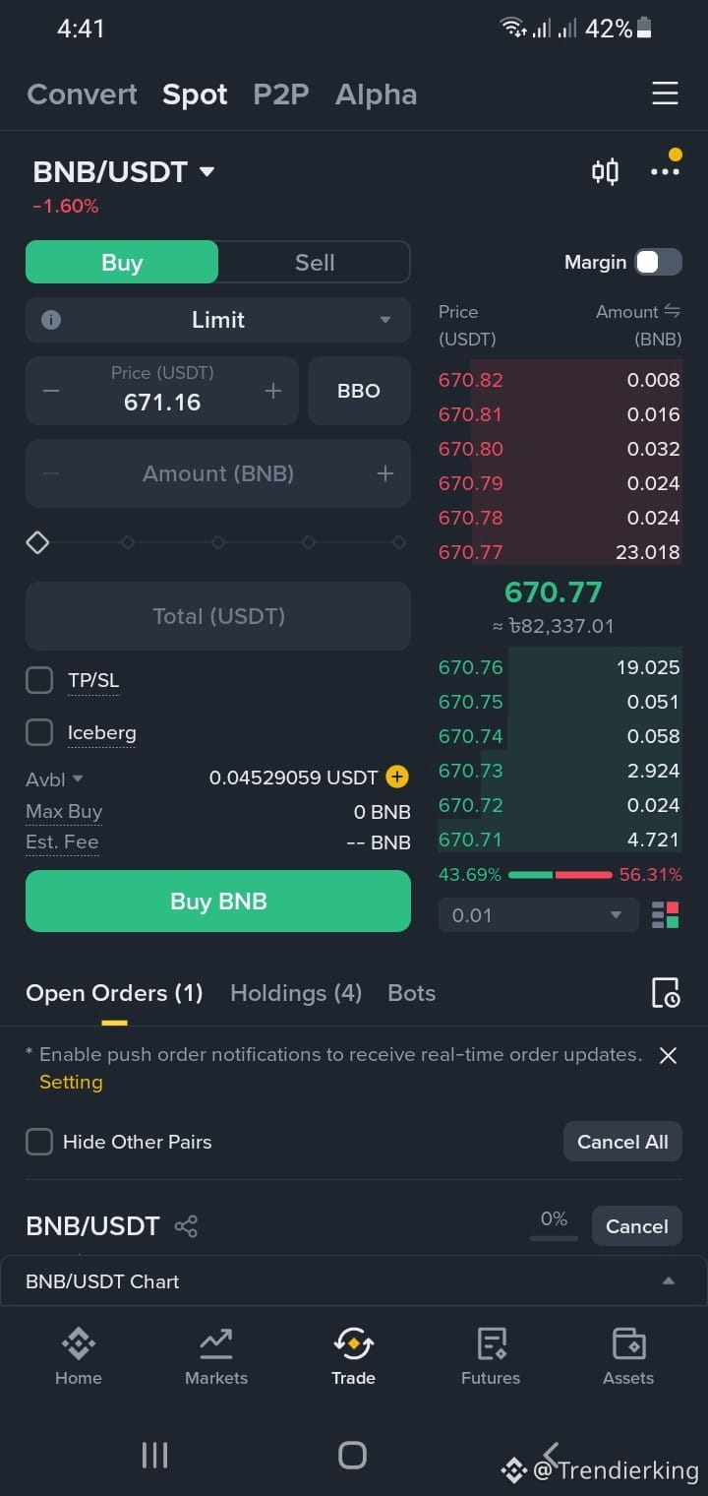This screenshot has height=1496, width=708.
Task: Tap the BBO button
Action: (x=359, y=391)
